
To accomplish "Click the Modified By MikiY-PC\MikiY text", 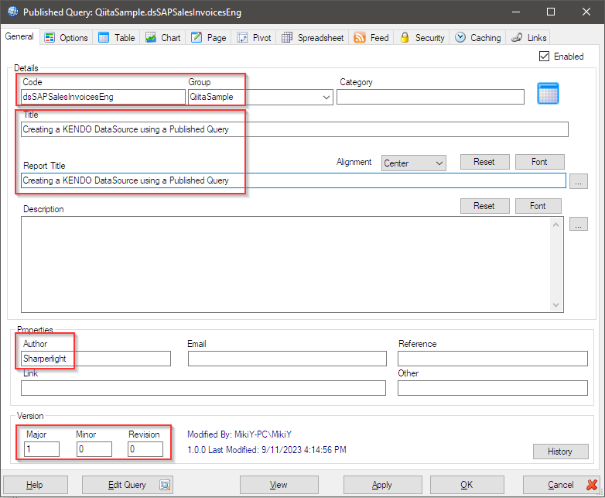I will [x=240, y=434].
